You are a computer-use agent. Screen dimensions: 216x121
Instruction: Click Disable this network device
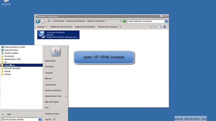pos(61,27)
